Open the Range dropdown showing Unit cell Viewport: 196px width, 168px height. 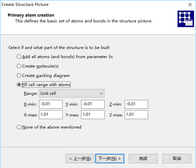click(x=72, y=93)
